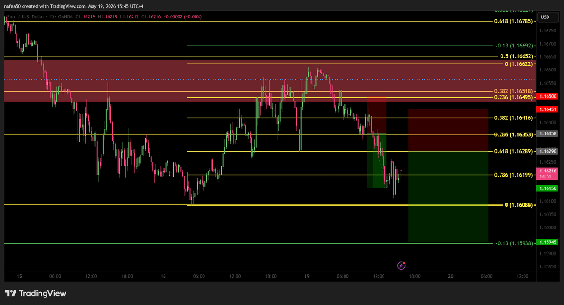Click the large green profit zone of short position
Screen dimensions: 564x305
tap(448, 196)
